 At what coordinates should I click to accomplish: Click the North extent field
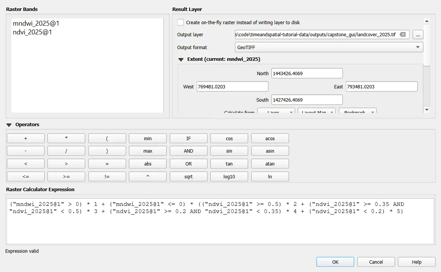point(307,73)
